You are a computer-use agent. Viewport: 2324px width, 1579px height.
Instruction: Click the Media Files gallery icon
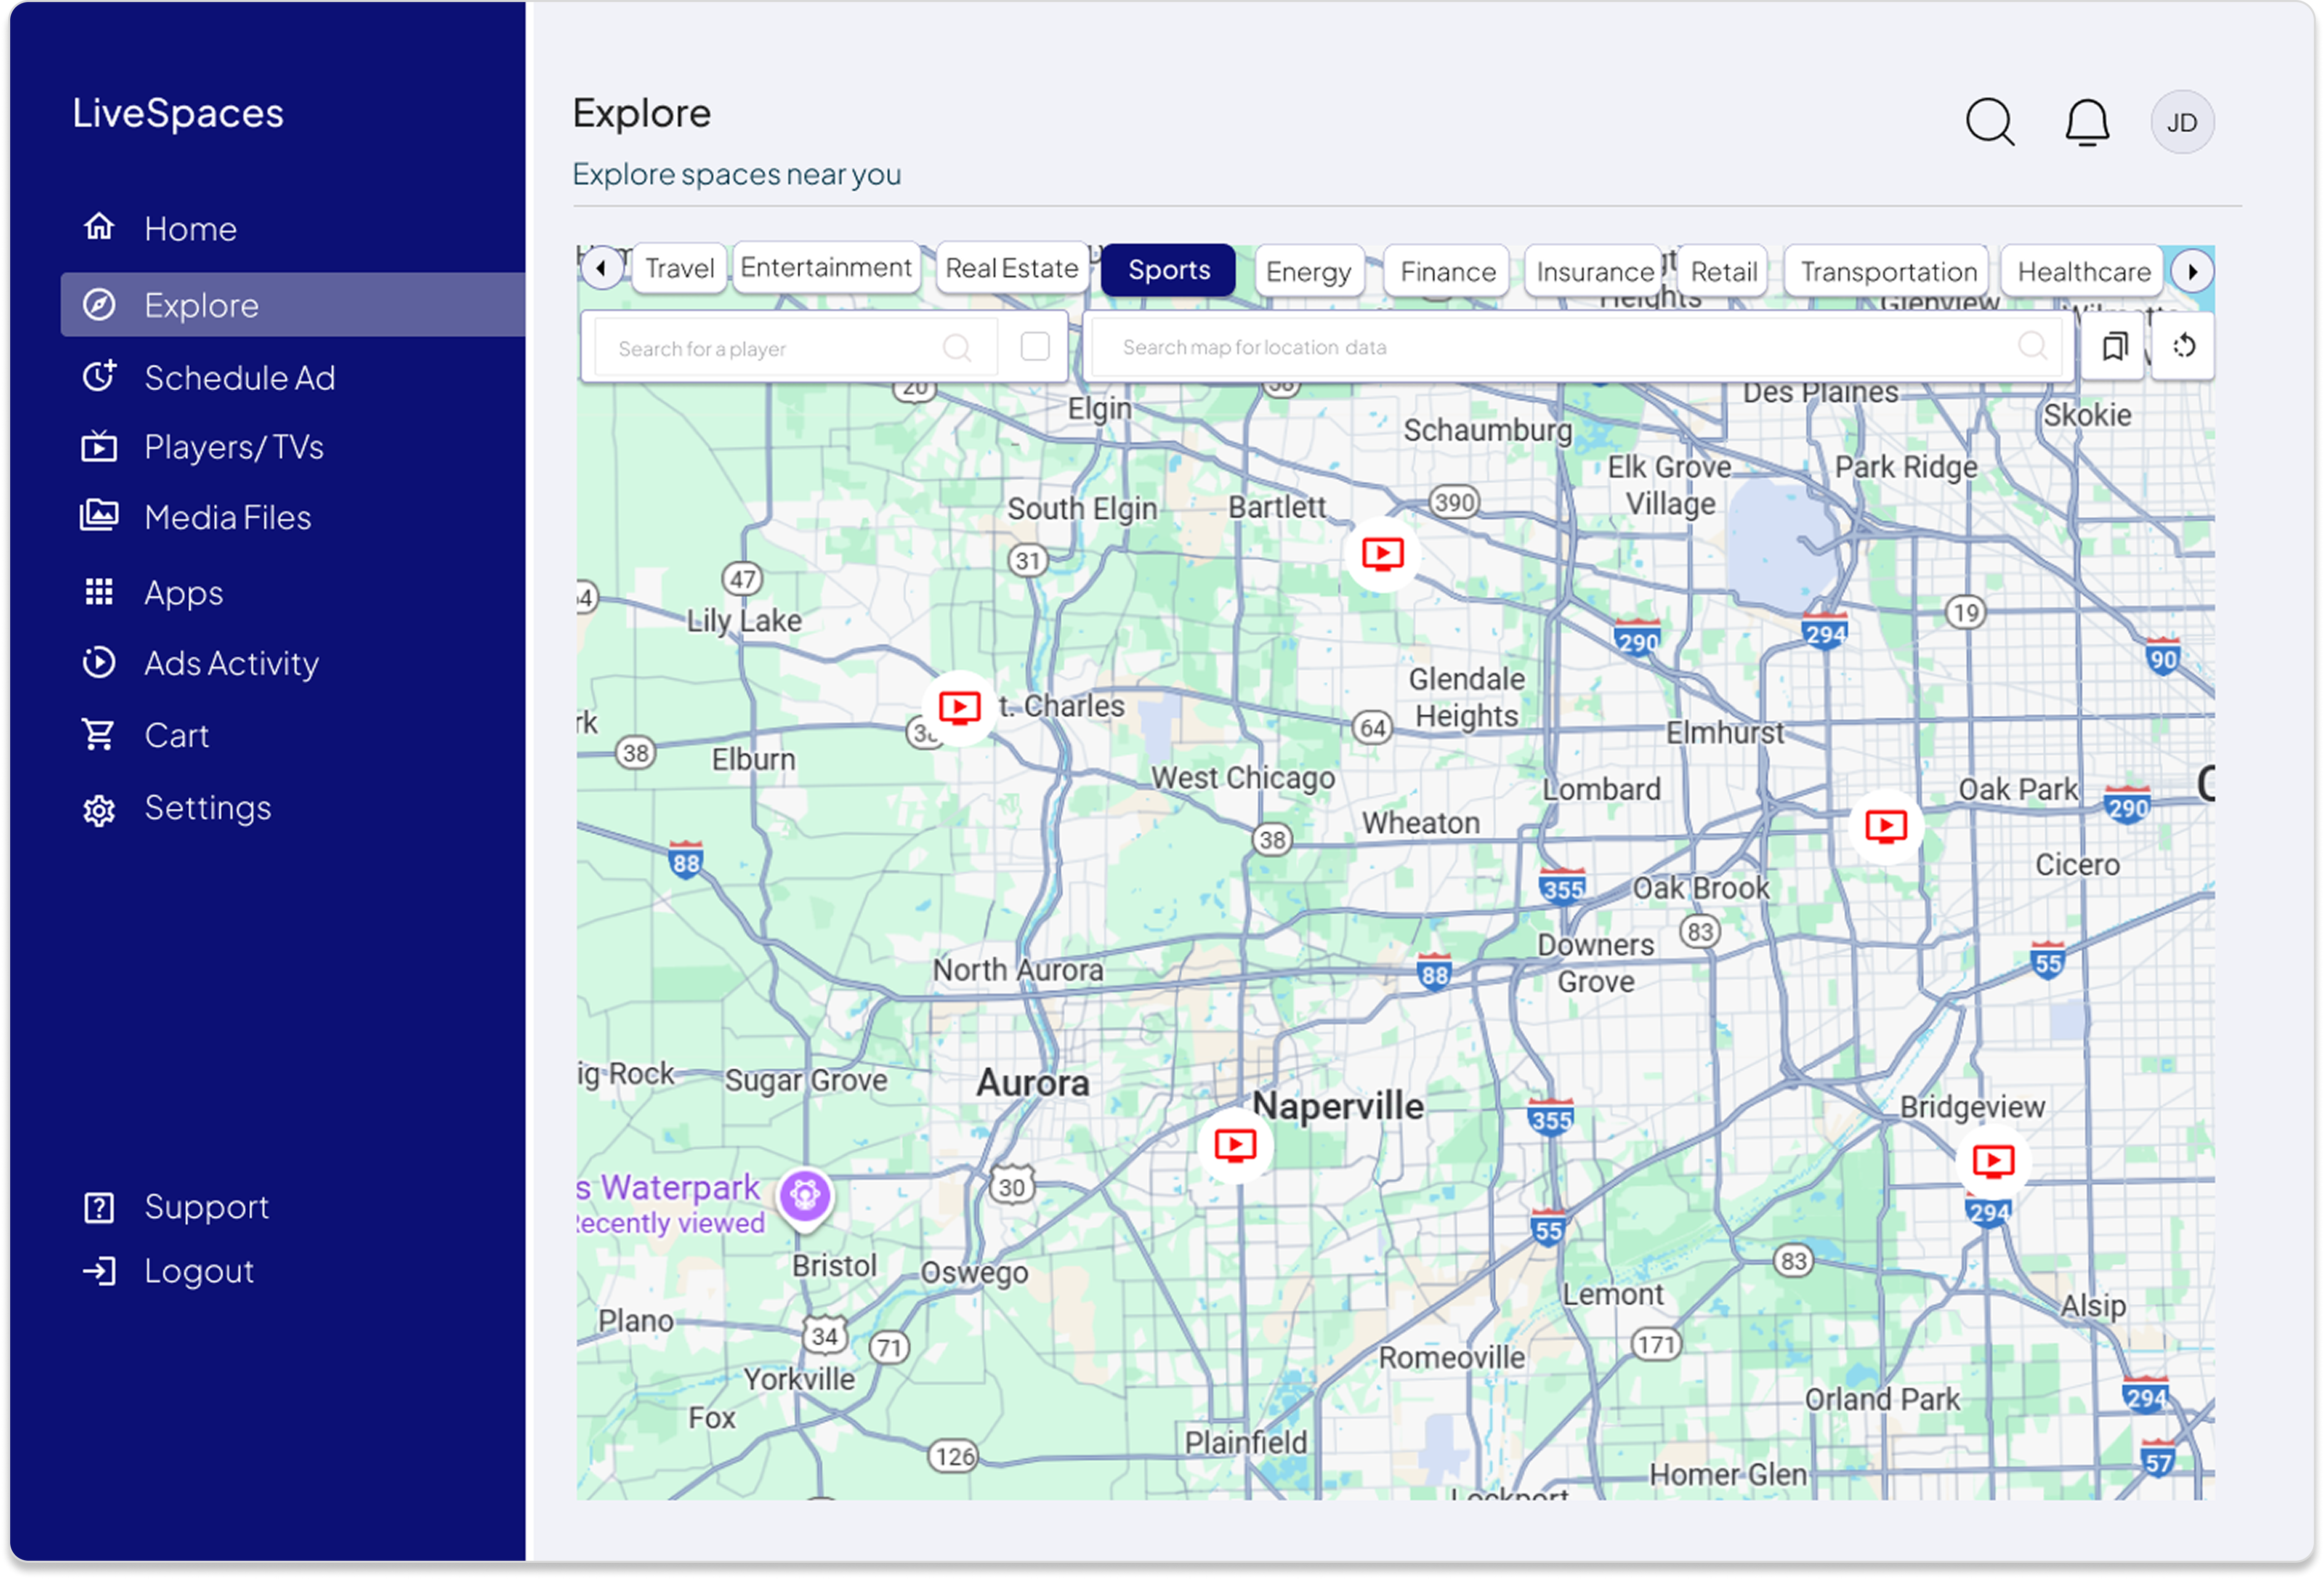tap(98, 515)
